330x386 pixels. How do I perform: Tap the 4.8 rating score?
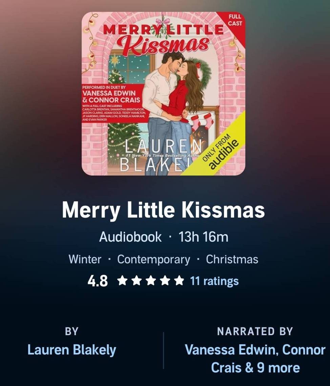[x=98, y=281]
